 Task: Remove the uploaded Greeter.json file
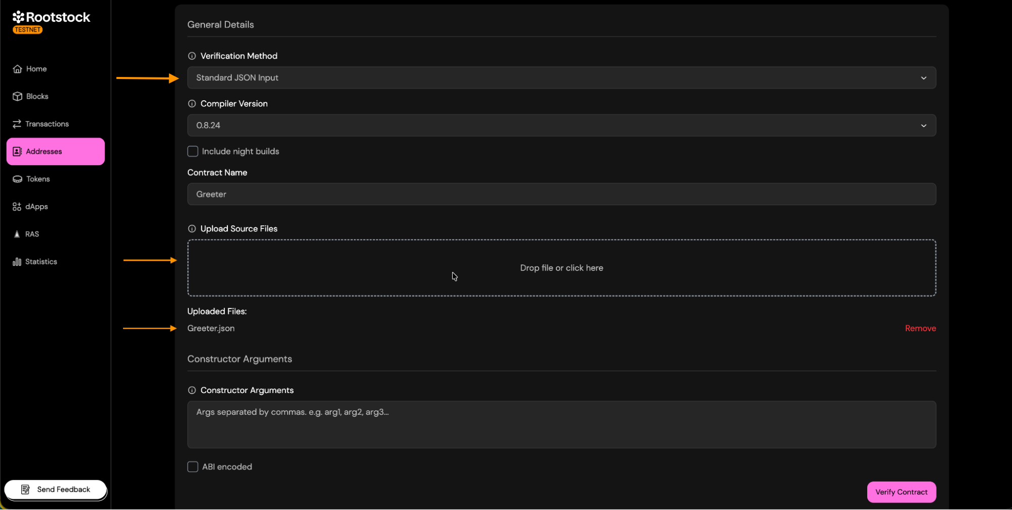click(920, 329)
